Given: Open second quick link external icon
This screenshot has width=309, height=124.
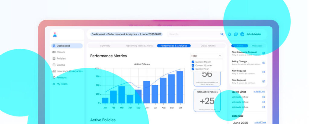Looking at the screenshot, I should click(x=263, y=102).
